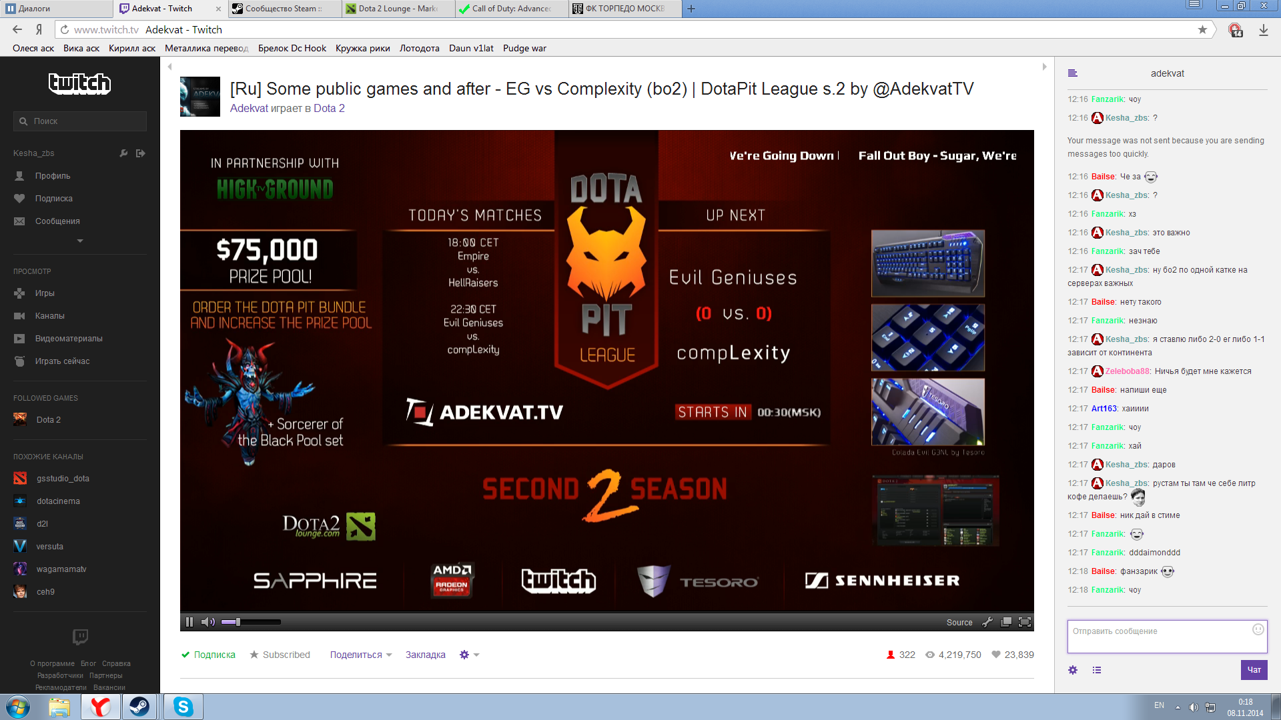Viewport: 1281px width, 720px height.
Task: Pop out the video player
Action: [x=1006, y=622]
